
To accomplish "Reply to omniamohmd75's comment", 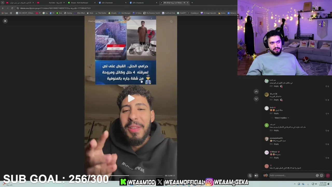I will [x=276, y=144].
